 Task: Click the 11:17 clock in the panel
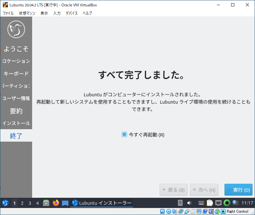[247, 203]
